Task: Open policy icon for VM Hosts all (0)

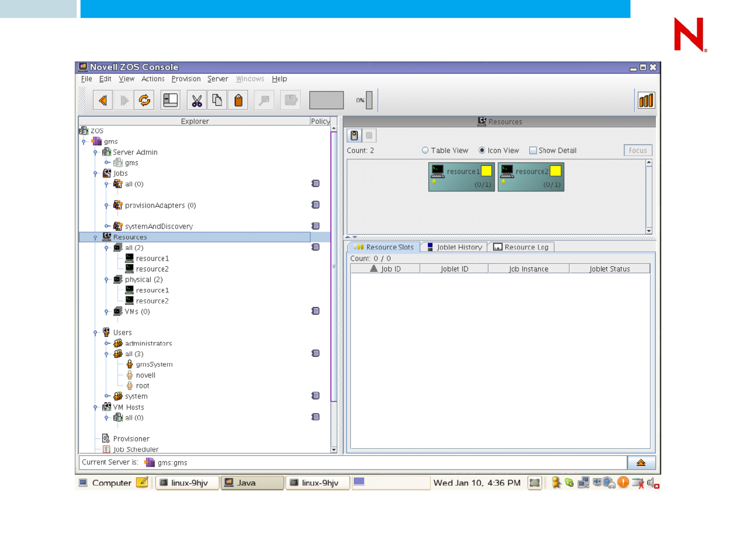Action: click(315, 417)
